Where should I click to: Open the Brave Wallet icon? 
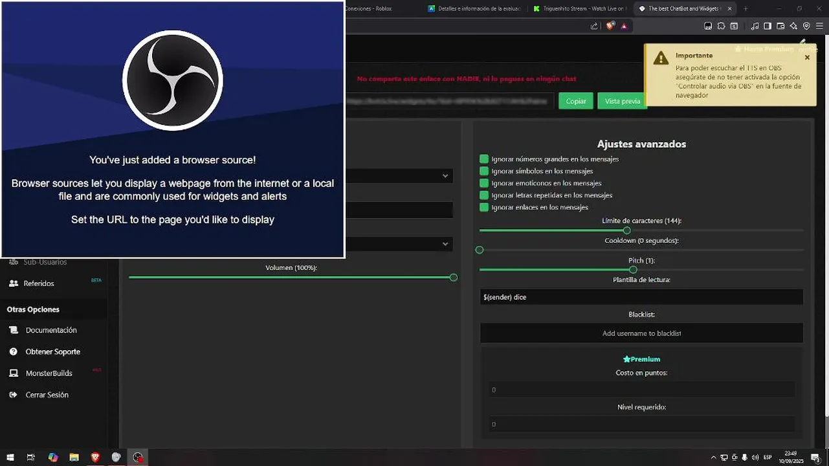(780, 26)
